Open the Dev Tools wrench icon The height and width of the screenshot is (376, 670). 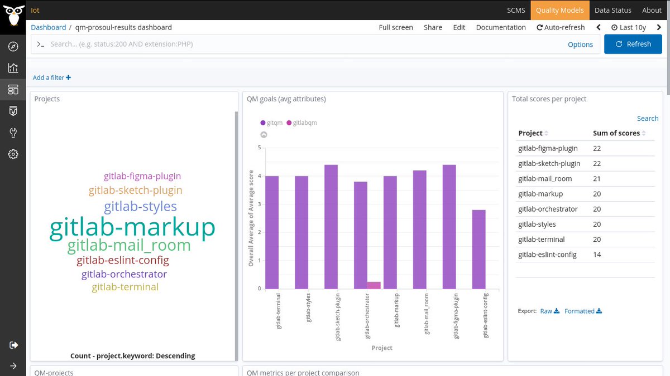13,133
